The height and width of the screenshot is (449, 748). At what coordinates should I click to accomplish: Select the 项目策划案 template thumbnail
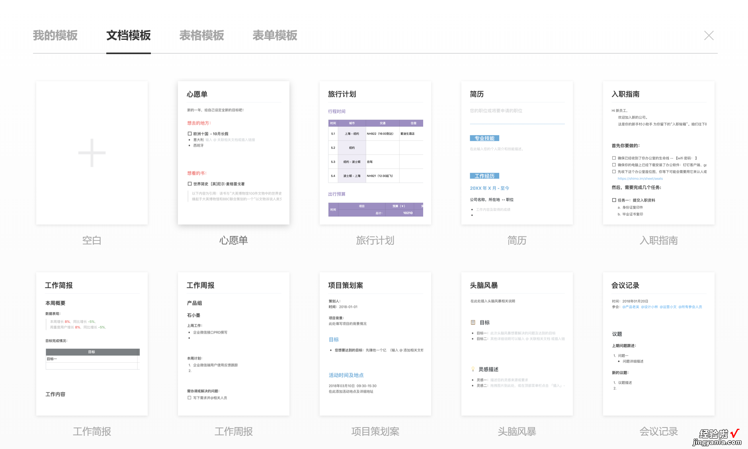coord(375,344)
